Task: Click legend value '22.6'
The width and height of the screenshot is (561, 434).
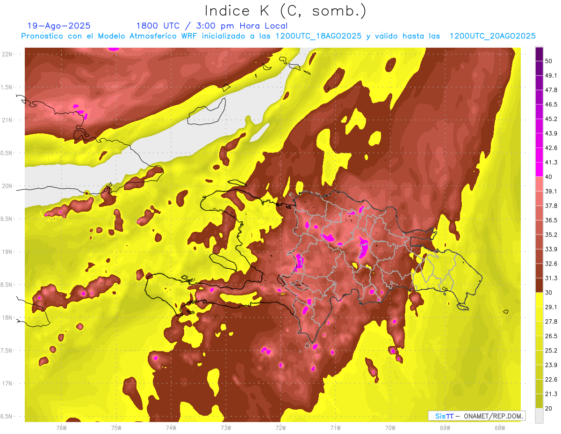Action: pos(551,379)
